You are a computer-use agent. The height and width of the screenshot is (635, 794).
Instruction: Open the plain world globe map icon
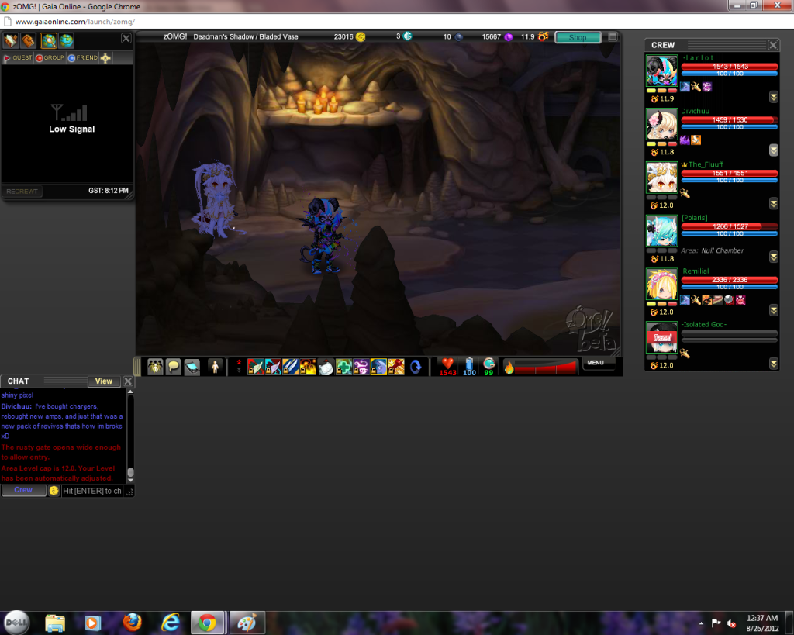[67, 40]
